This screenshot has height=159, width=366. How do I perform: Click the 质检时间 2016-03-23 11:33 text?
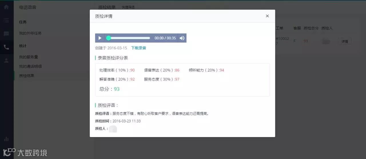(127, 121)
